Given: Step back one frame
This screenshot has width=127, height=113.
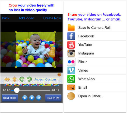Looking at the screenshot, I should [25, 98].
